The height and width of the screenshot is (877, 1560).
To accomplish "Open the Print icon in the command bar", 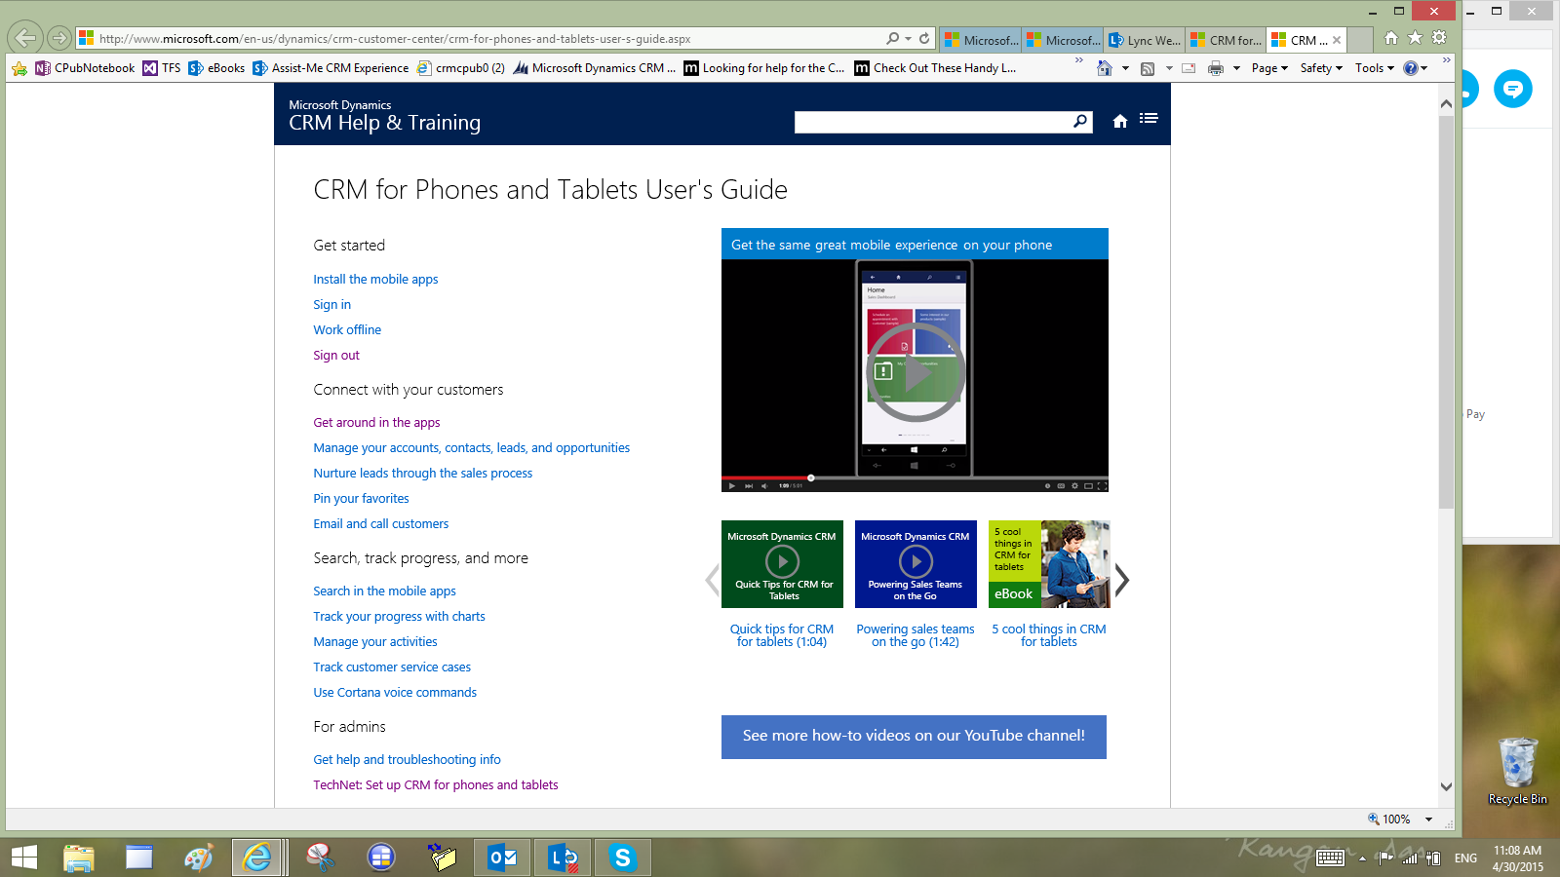I will point(1217,68).
